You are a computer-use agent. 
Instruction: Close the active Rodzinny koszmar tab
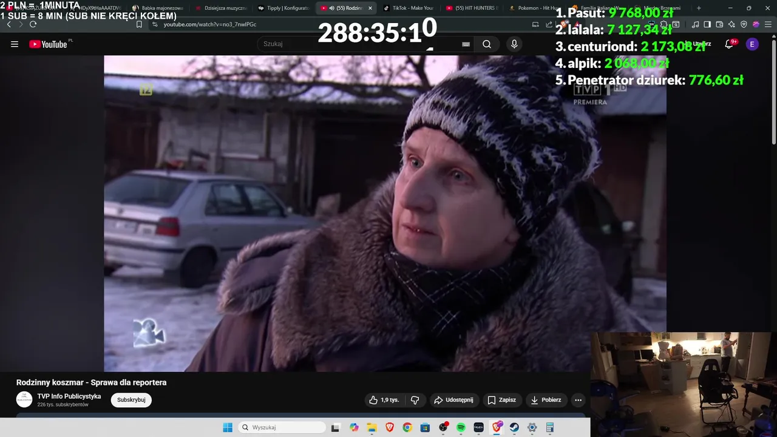[370, 8]
